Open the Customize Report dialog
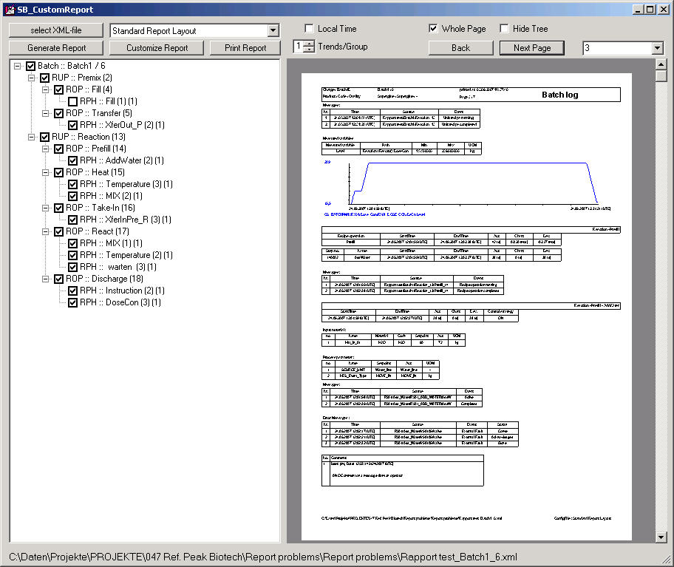This screenshot has width=674, height=567. click(157, 48)
